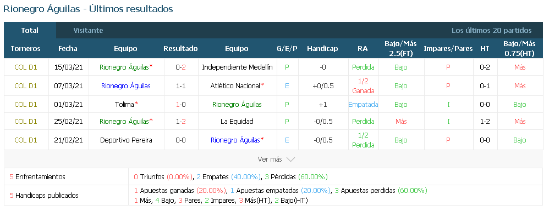The height and width of the screenshot is (211, 549).
Task: Click the 0-0 result against Deportivo Pereira
Action: pos(180,140)
